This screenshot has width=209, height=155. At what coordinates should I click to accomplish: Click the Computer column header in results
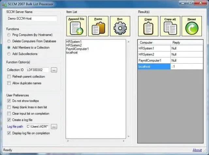[154, 43]
